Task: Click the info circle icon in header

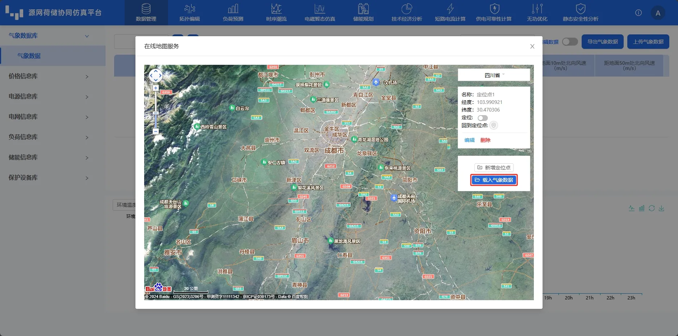Action: tap(639, 13)
